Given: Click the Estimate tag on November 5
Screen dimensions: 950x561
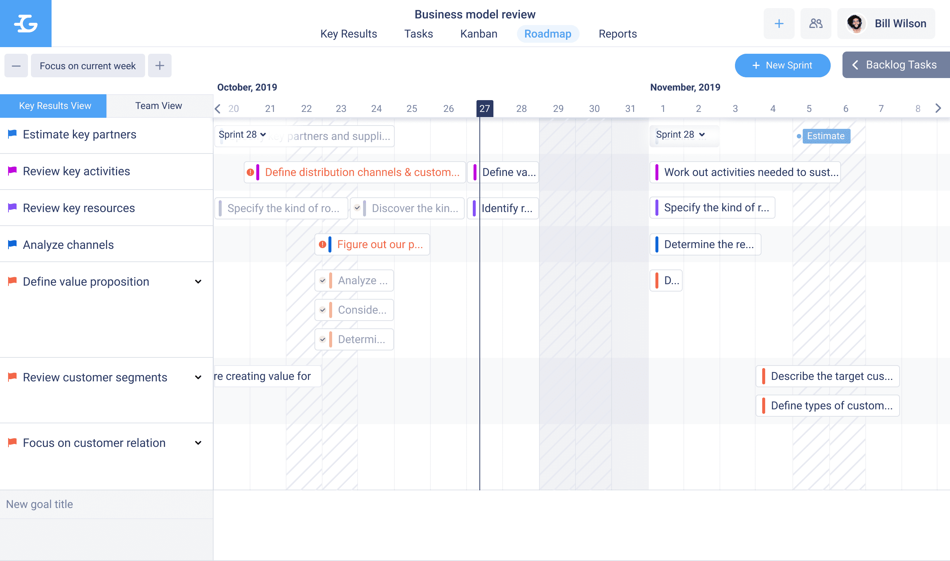Looking at the screenshot, I should coord(825,136).
